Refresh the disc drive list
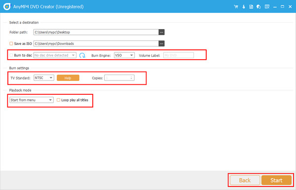296x190 pixels. point(82,55)
